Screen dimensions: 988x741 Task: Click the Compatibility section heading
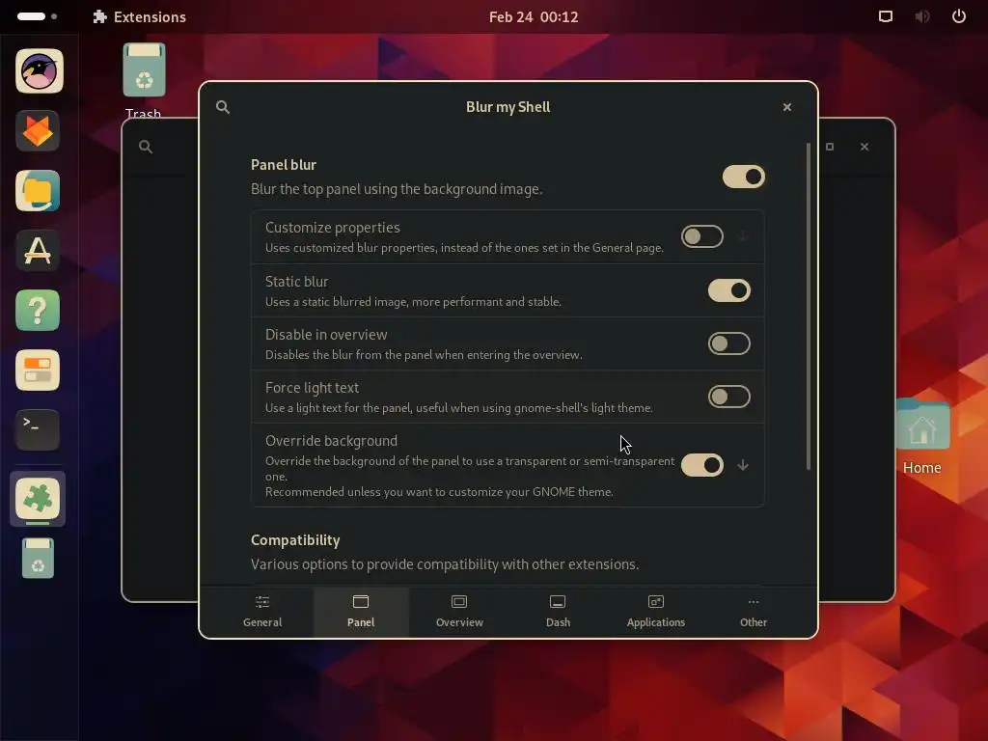(295, 540)
